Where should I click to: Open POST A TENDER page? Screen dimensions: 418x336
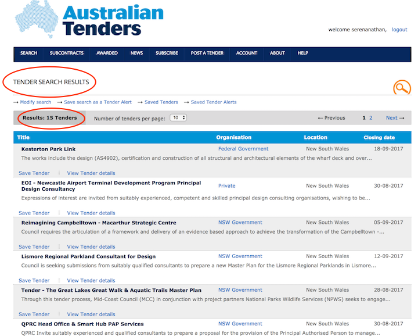pos(207,53)
